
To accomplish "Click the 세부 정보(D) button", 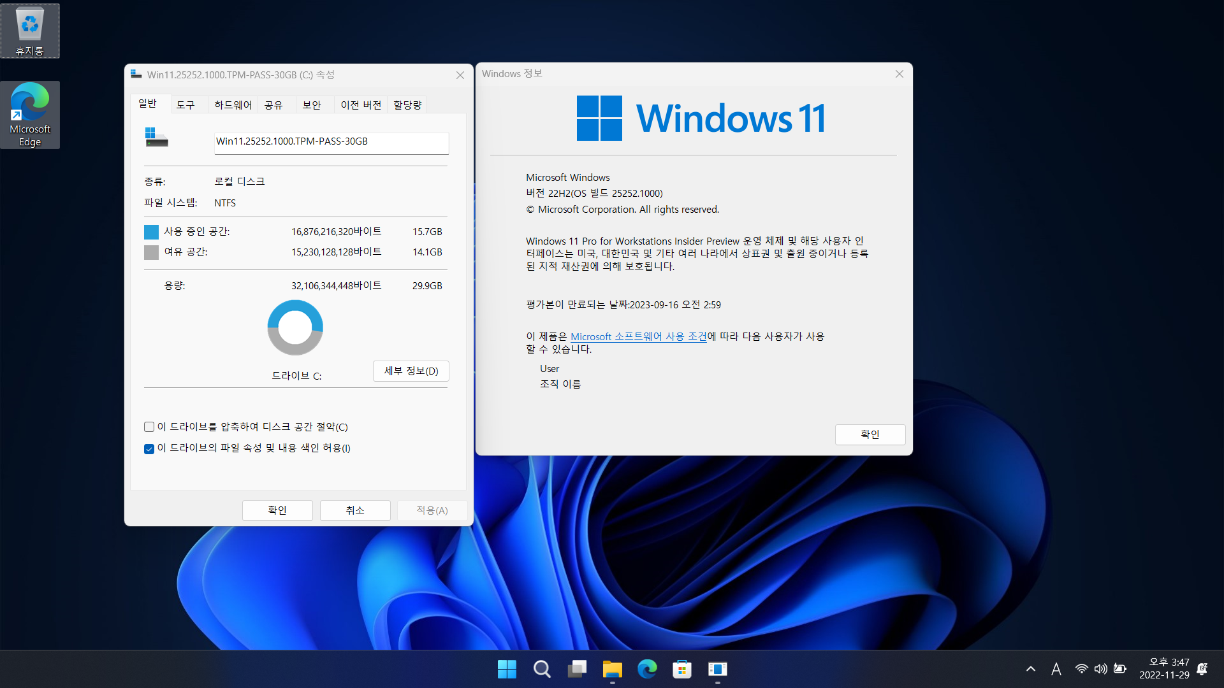I will click(x=411, y=371).
